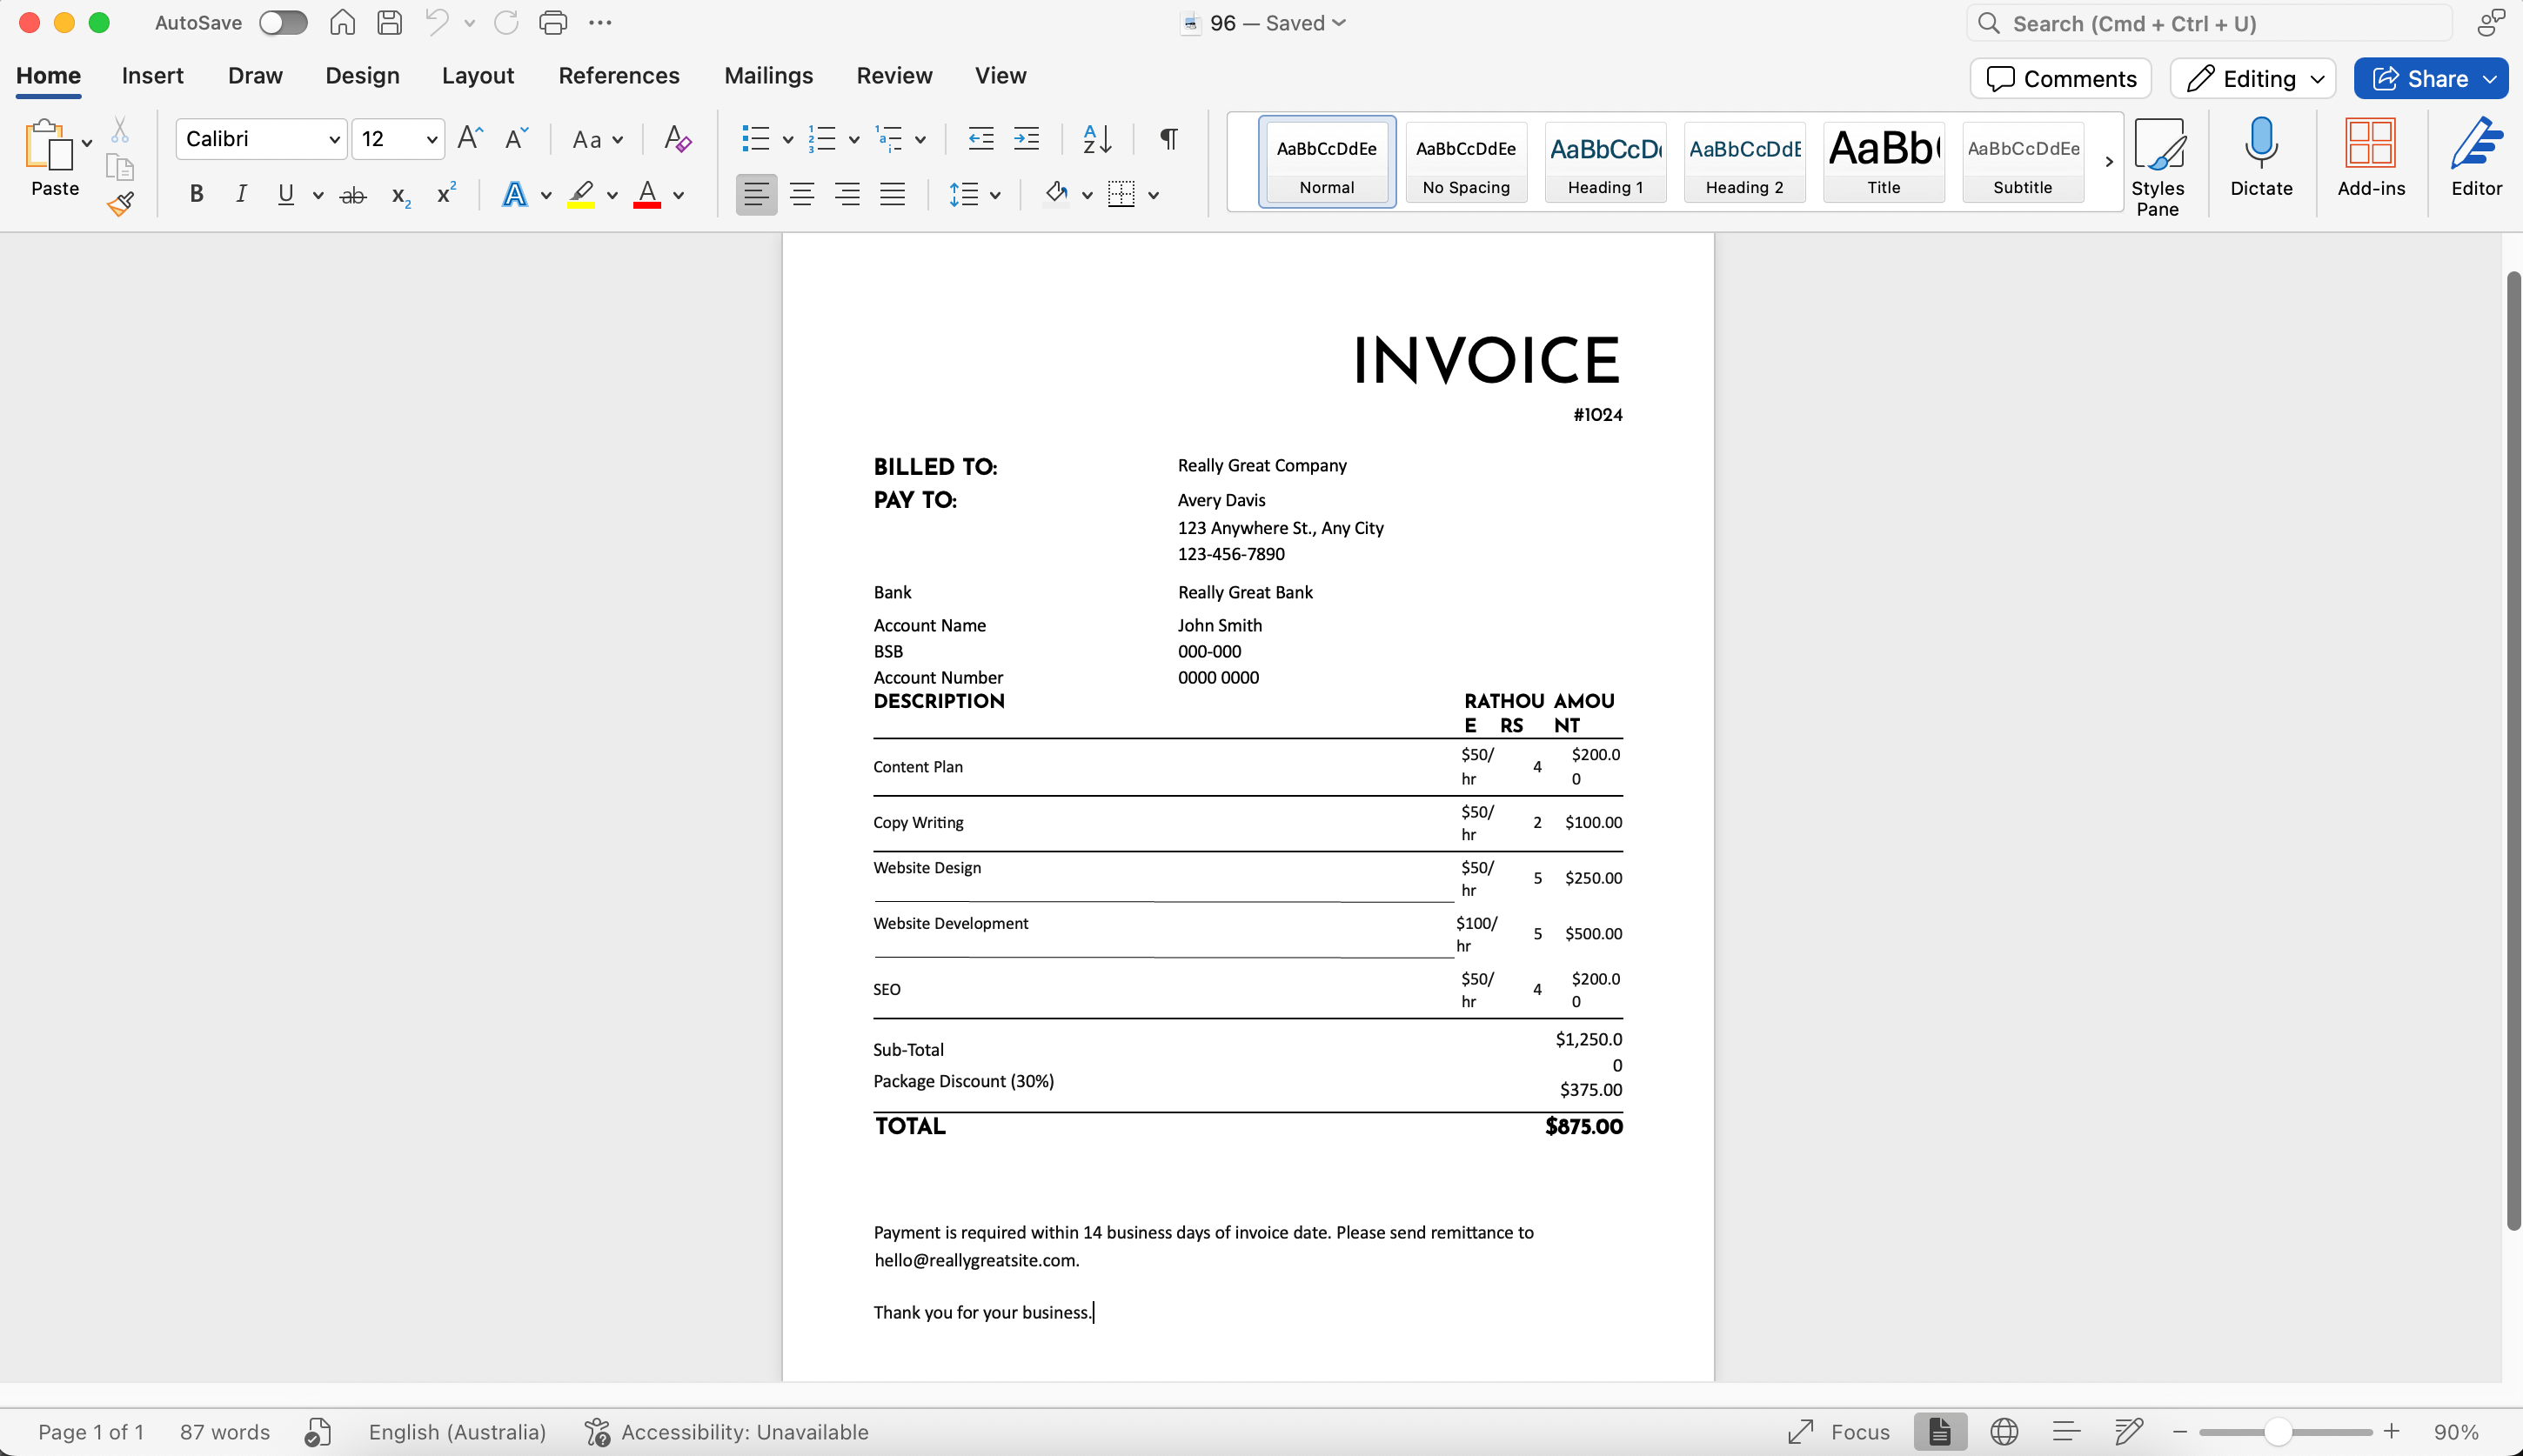Image resolution: width=2523 pixels, height=1456 pixels.
Task: Click the Home icon in the title bar
Action: [342, 23]
